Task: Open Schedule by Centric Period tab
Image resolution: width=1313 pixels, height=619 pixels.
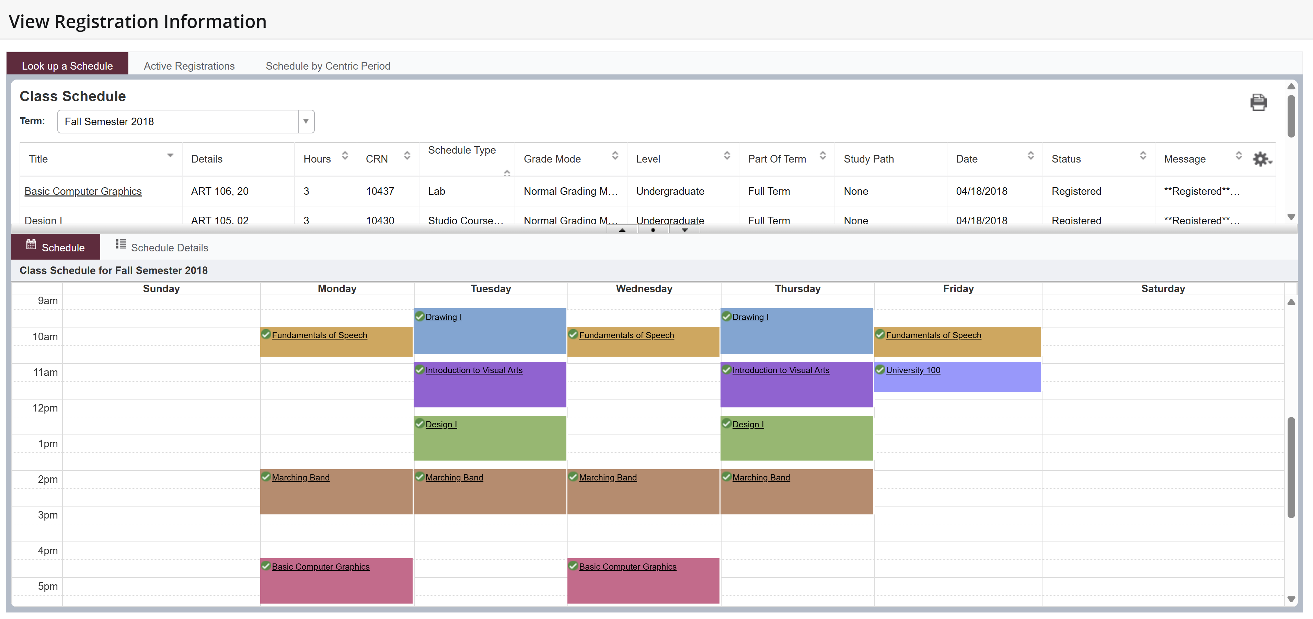Action: tap(328, 66)
